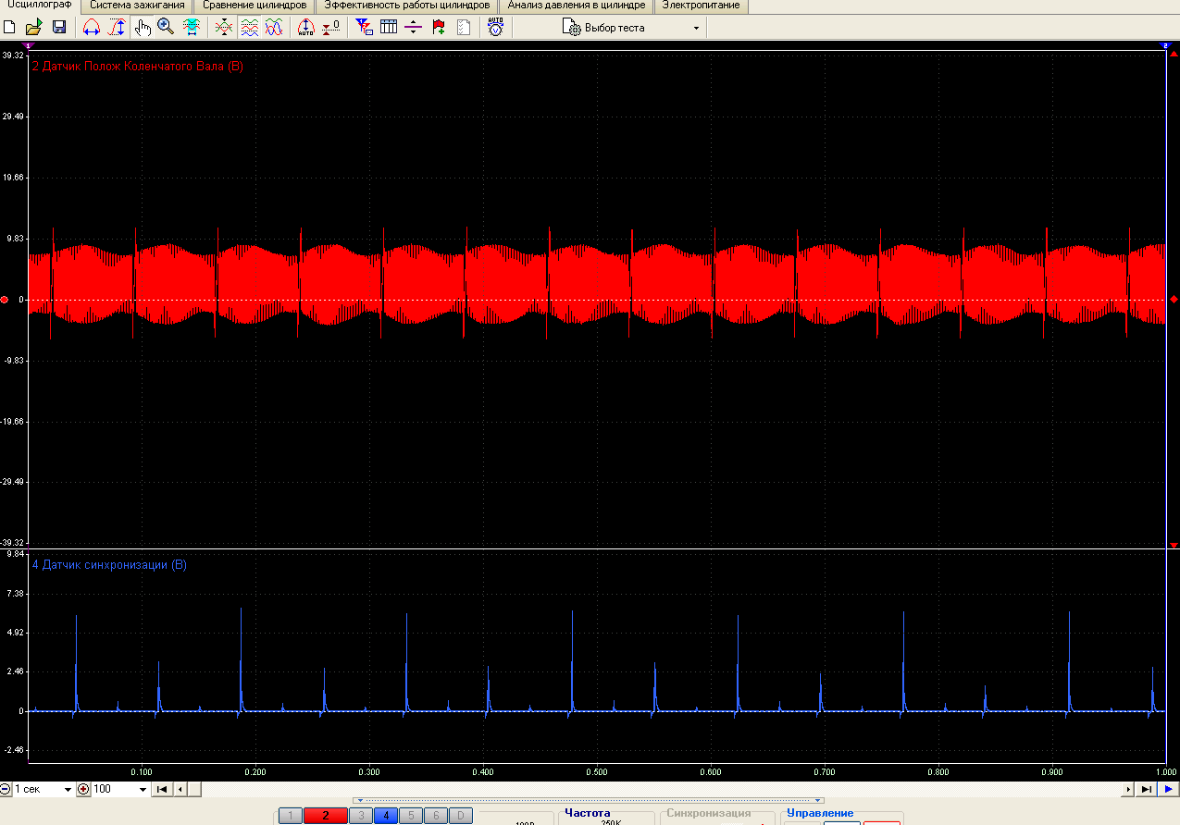This screenshot has height=825, width=1180.
Task: Click the red zero-level marker of channel 2
Action: [5, 300]
